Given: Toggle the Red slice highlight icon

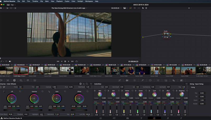Looking at the screenshot, I should 95,91.
